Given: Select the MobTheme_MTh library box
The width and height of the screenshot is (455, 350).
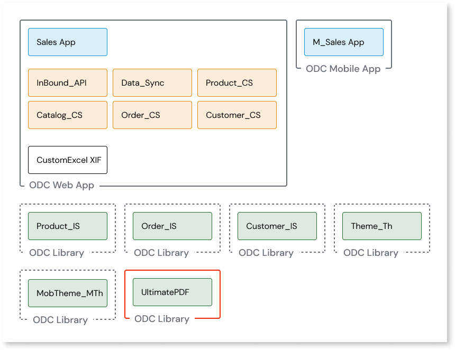Looking at the screenshot, I should pos(68,293).
